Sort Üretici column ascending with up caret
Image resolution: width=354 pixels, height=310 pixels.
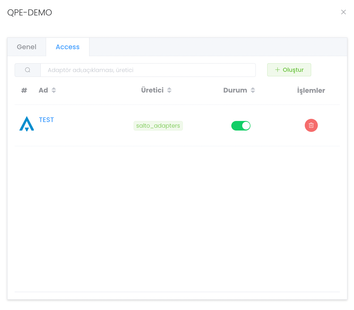pyautogui.click(x=169, y=89)
